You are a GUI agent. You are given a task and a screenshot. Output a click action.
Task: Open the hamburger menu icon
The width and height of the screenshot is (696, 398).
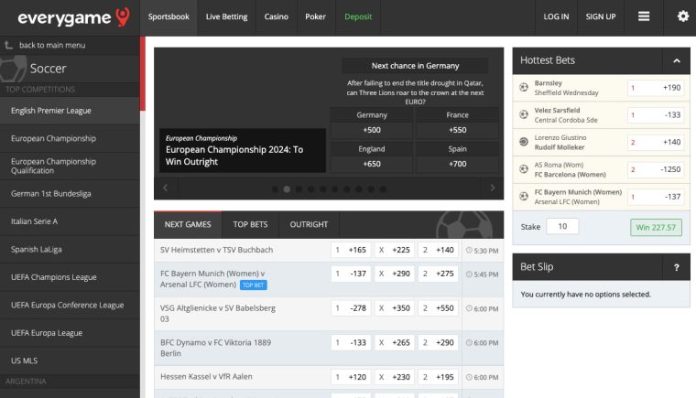point(644,16)
